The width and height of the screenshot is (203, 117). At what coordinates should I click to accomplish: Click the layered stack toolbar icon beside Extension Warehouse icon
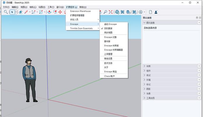click(x=128, y=12)
